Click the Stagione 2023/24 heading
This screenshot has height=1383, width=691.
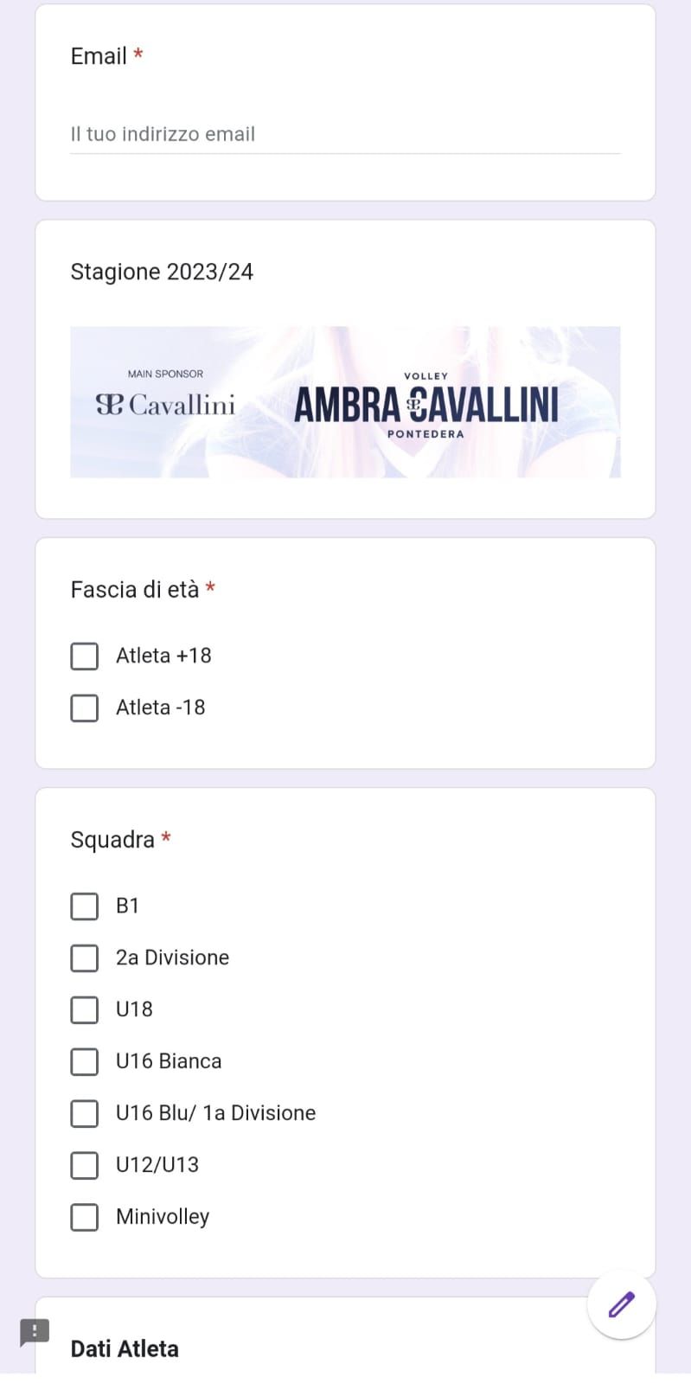[x=162, y=272]
